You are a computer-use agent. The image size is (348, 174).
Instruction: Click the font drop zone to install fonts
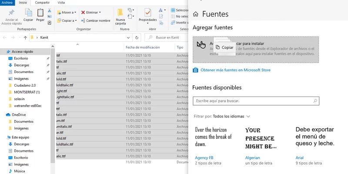point(256,50)
